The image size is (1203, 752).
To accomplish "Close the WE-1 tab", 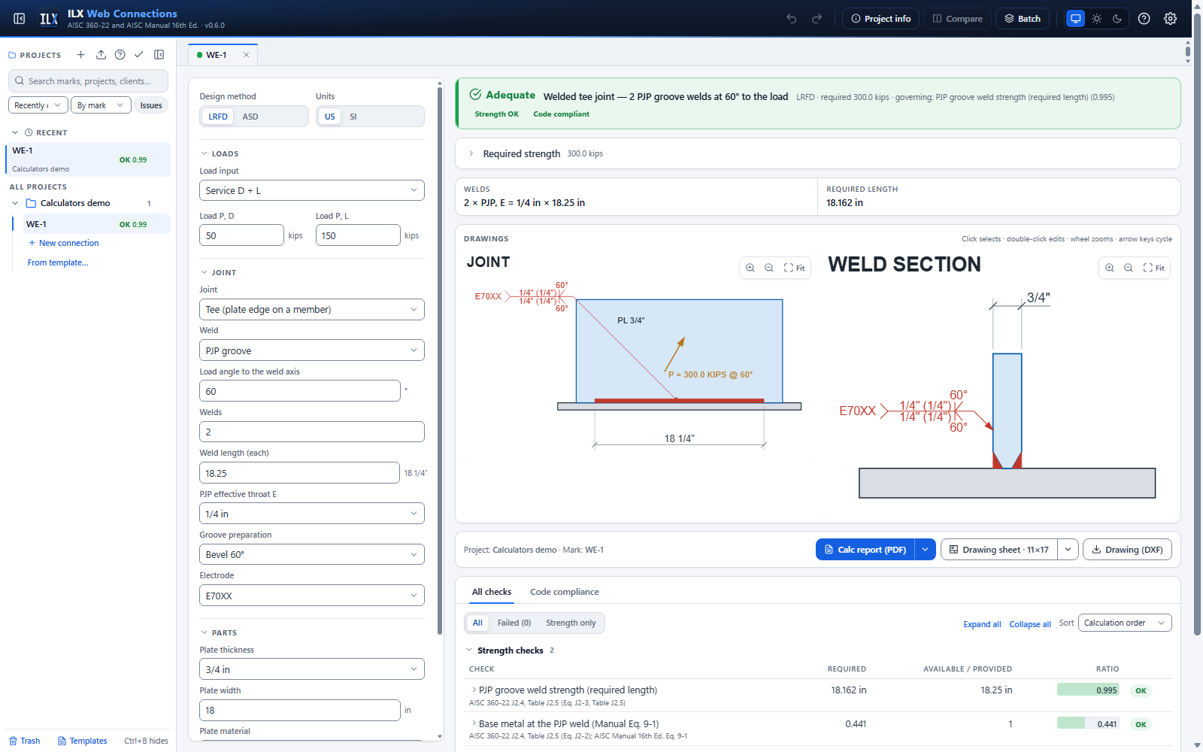I will point(246,55).
